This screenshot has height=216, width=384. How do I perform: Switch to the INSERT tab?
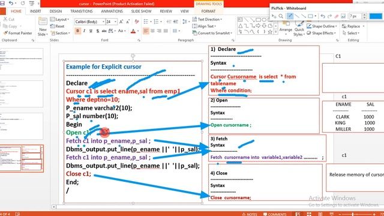35,11
